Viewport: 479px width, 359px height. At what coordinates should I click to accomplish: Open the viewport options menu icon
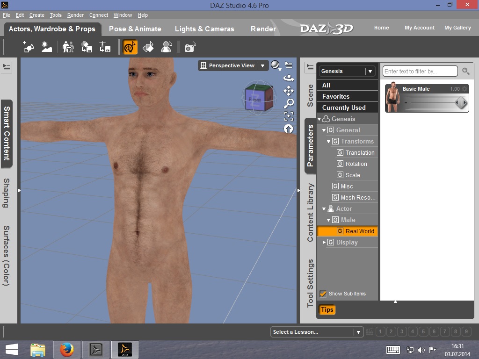pos(289,65)
